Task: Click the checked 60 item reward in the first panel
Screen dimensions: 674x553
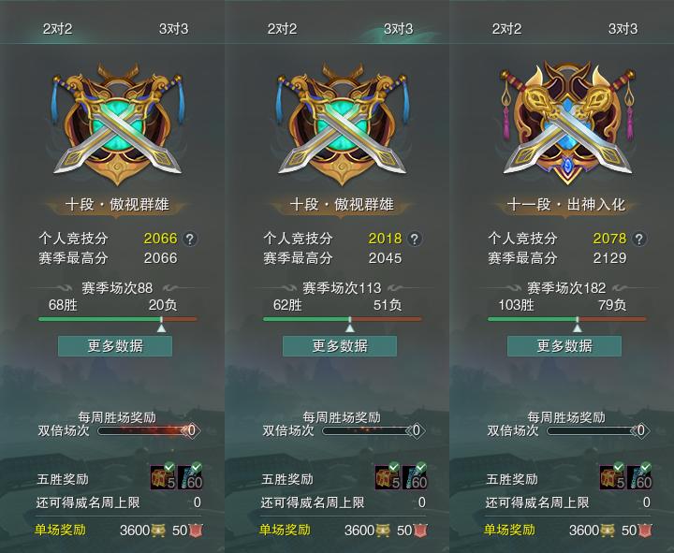Action: tap(191, 477)
